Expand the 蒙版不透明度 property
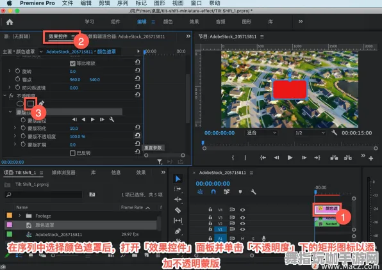Viewport: 382px width, 270px height. pos(15,136)
